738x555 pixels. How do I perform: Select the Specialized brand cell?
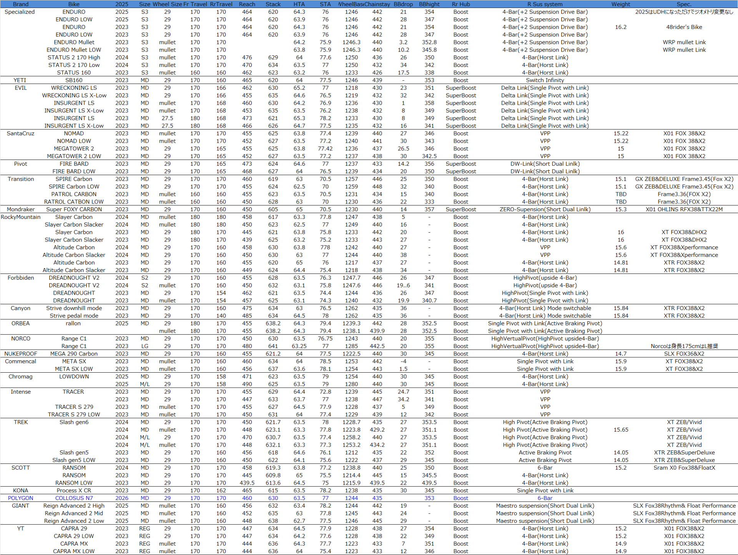pyautogui.click(x=20, y=12)
